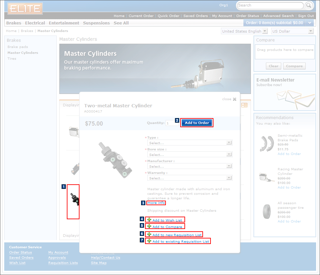Close the quick info popup with X icon
The width and height of the screenshot is (320, 275).
coord(235,99)
